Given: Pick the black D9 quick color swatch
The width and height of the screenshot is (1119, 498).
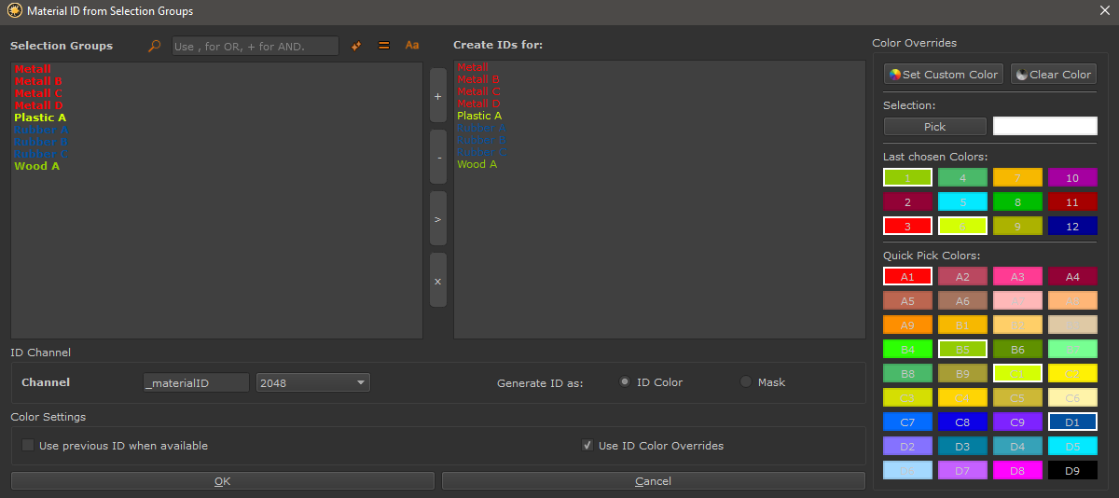Looking at the screenshot, I should [1072, 471].
